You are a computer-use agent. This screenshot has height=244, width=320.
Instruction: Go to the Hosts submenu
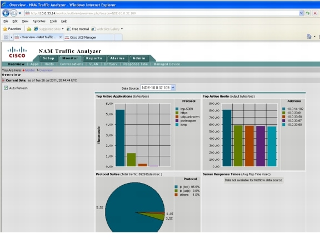coord(49,64)
